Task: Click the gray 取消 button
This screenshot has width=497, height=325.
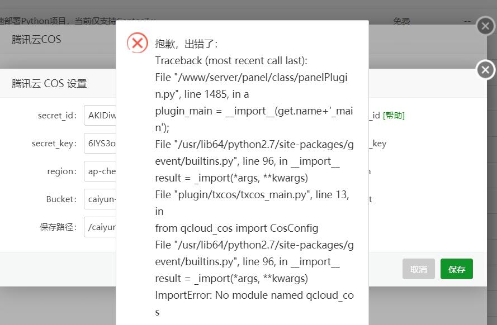Action: tap(418, 269)
